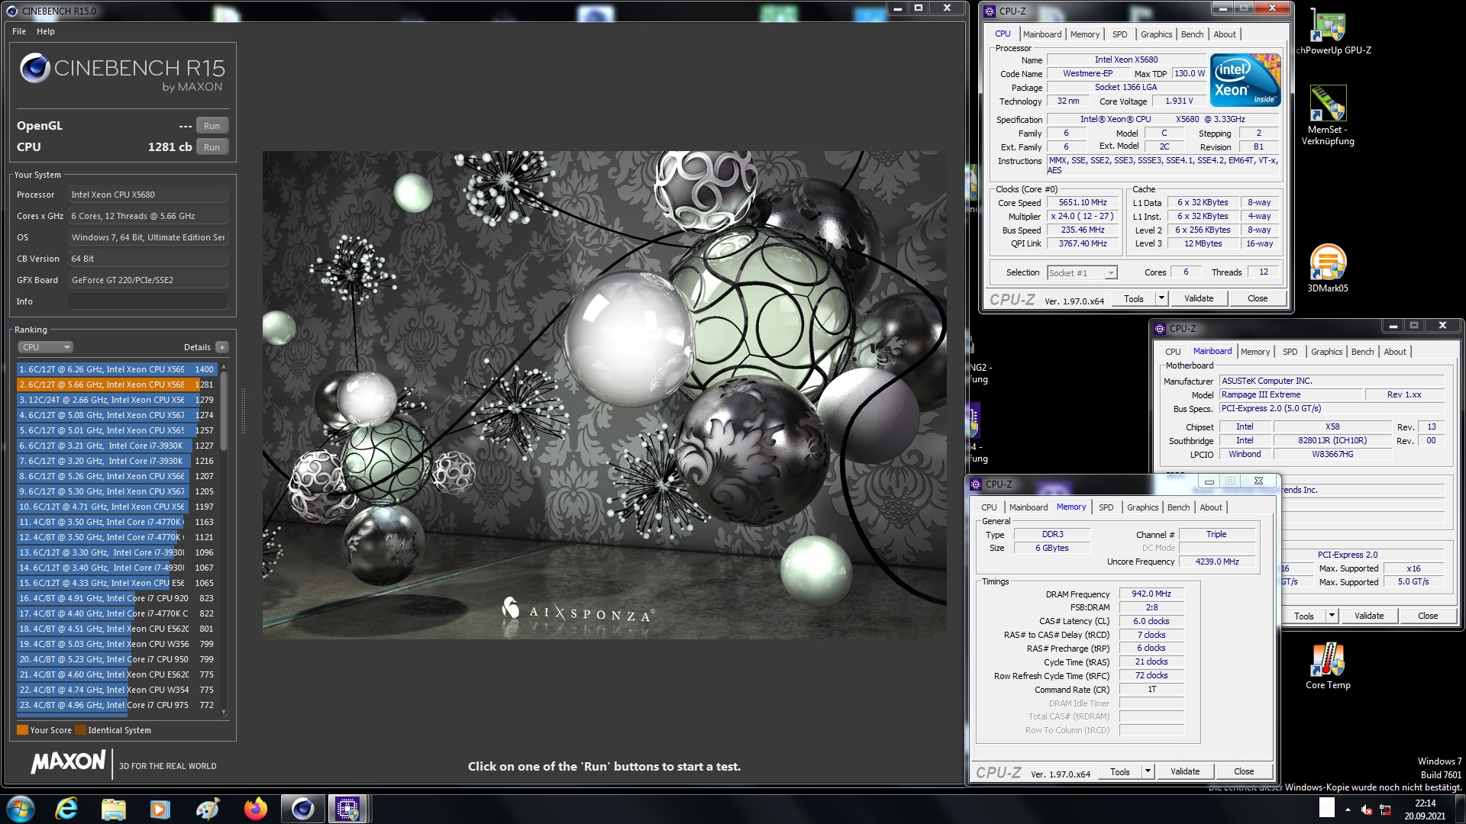Image resolution: width=1466 pixels, height=824 pixels.
Task: Click Validate in Memory CPU-Z window
Action: click(x=1185, y=771)
